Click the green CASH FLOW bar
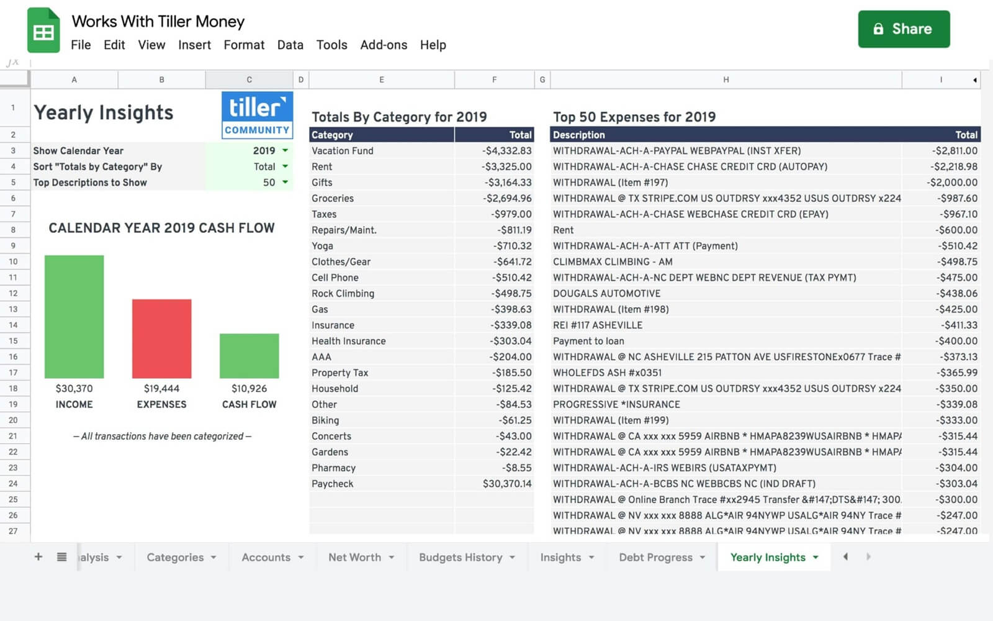Viewport: 993px width, 621px height. (249, 356)
